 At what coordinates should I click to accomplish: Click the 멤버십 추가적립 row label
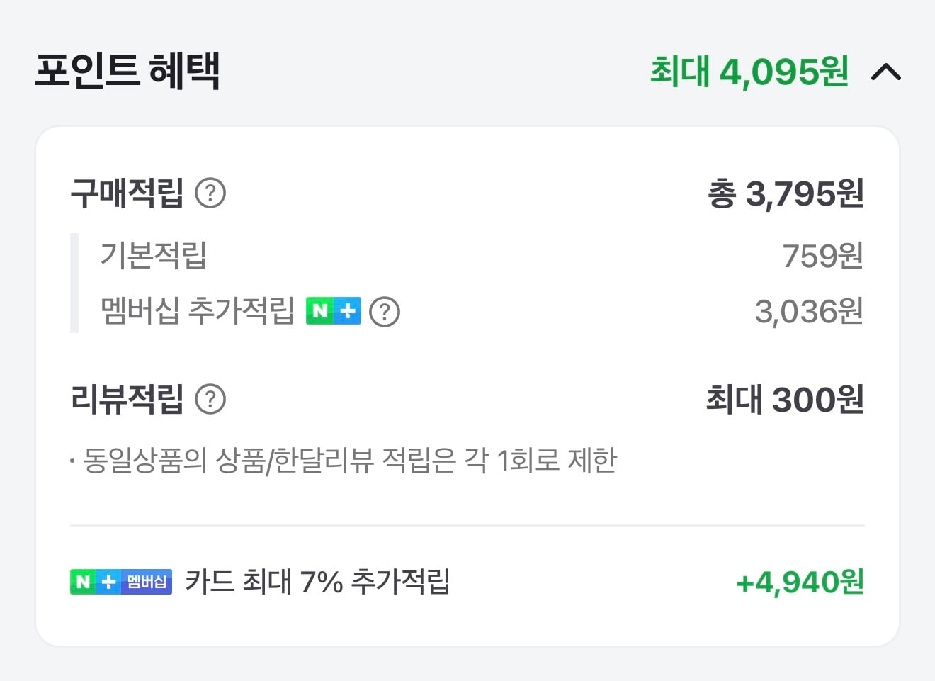pyautogui.click(x=195, y=310)
